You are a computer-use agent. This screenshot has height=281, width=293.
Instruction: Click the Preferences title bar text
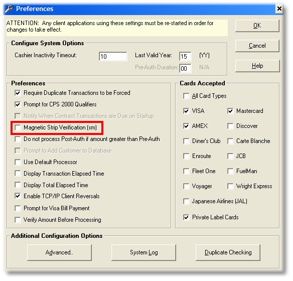[x=35, y=9]
